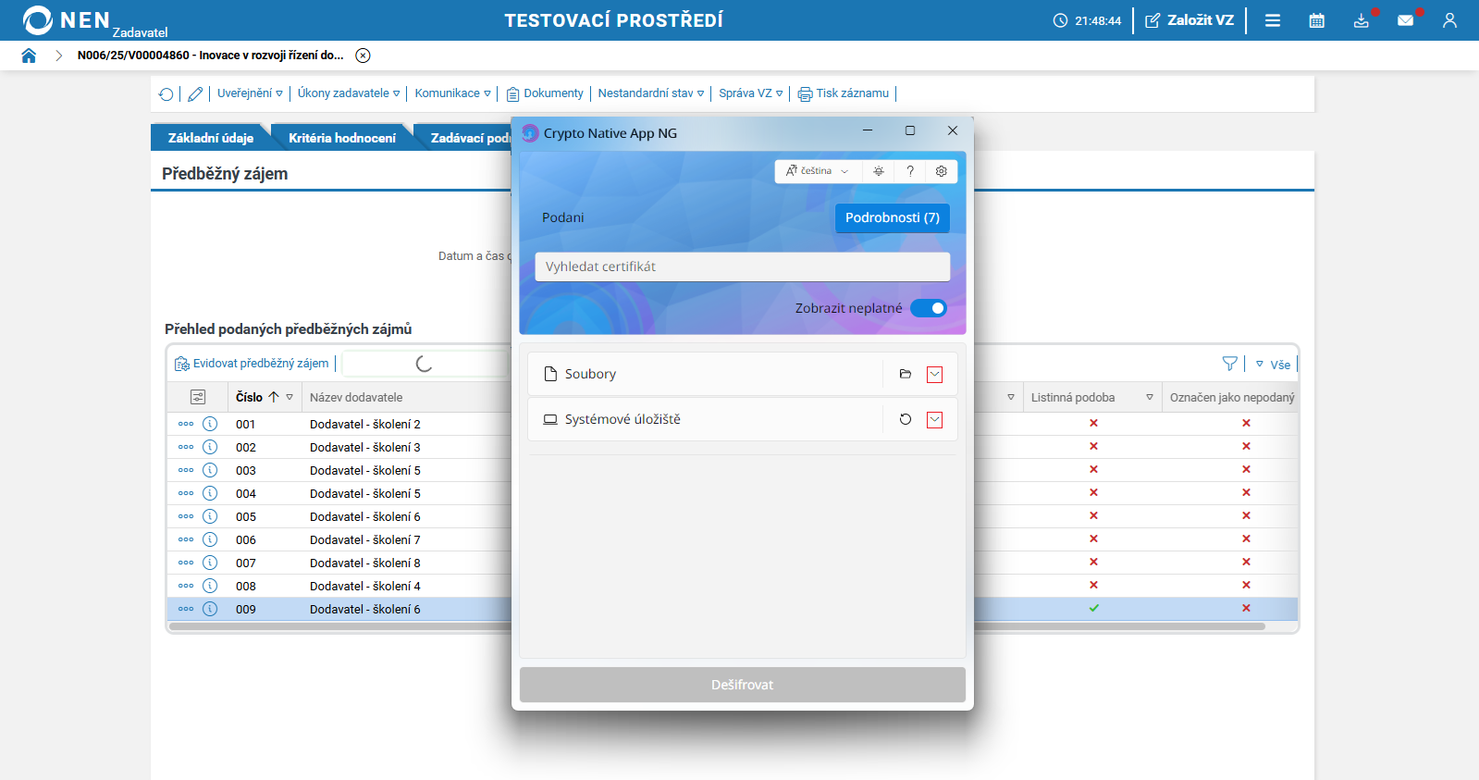
Task: Select row Dodavatel - školení 2
Action: [x=365, y=424]
